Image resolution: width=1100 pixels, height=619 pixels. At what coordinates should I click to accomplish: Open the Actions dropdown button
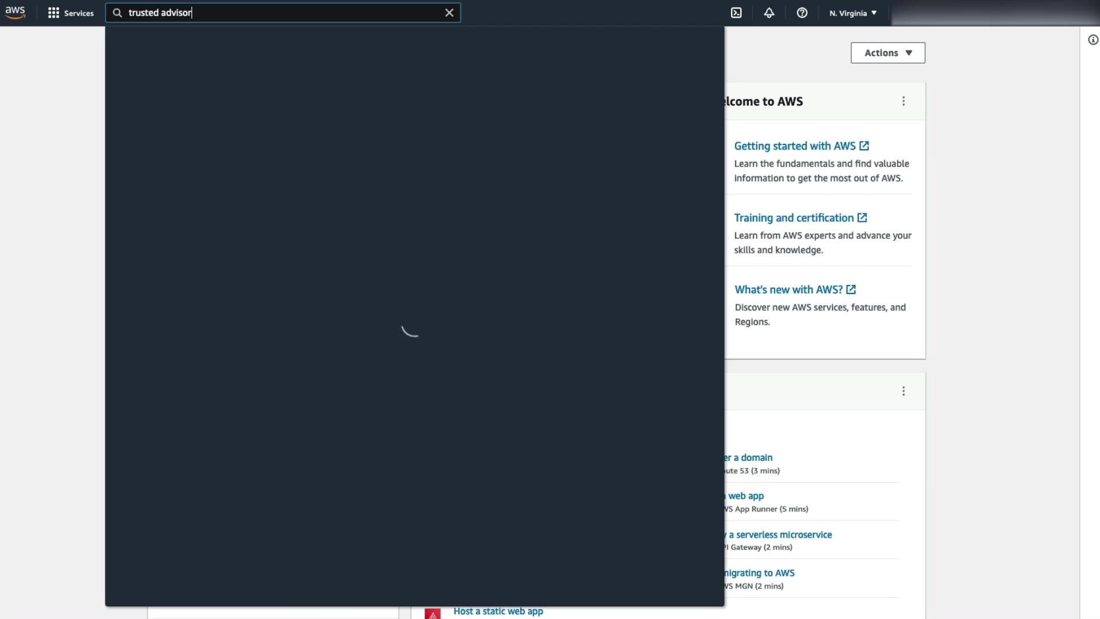887,53
